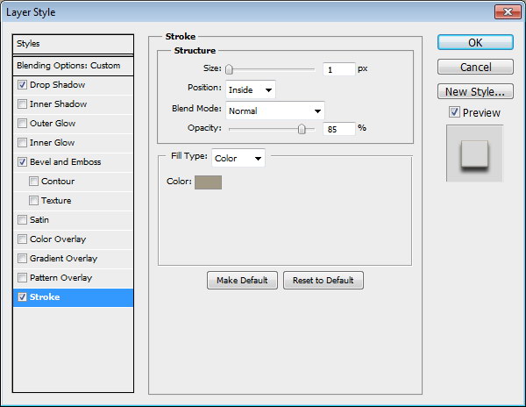526x407 pixels.
Task: Expand the Blend Mode dropdown
Action: [275, 111]
